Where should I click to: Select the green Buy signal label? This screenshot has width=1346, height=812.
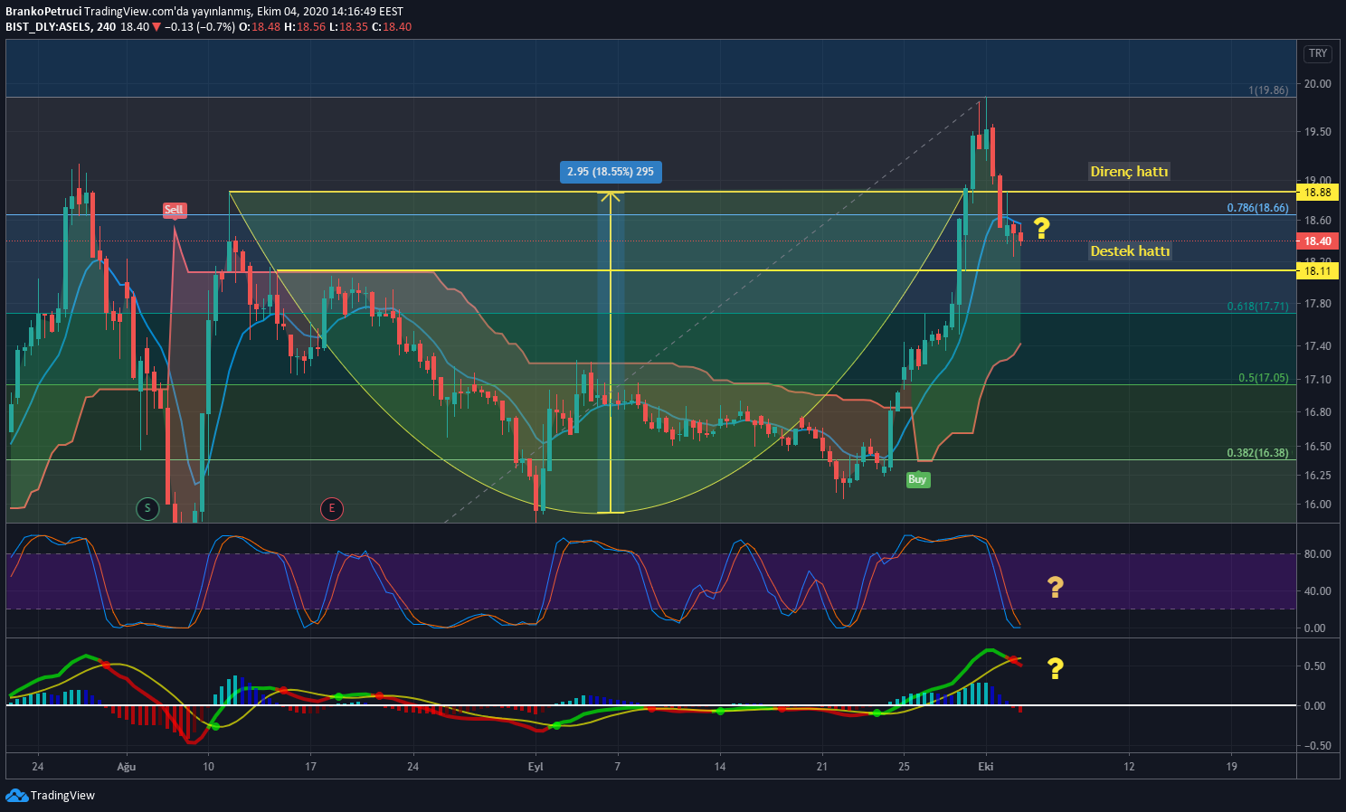click(x=917, y=479)
